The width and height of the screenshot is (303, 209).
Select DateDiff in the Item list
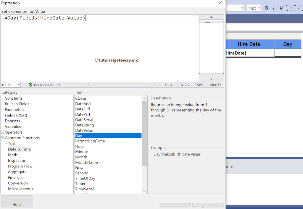[108, 109]
